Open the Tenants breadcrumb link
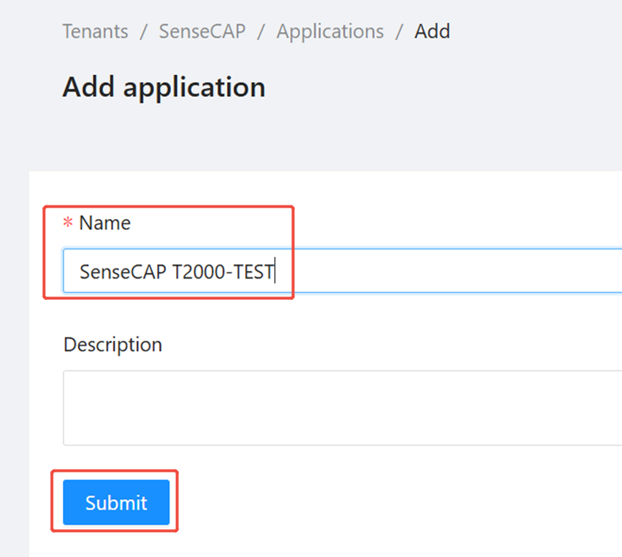 95,32
